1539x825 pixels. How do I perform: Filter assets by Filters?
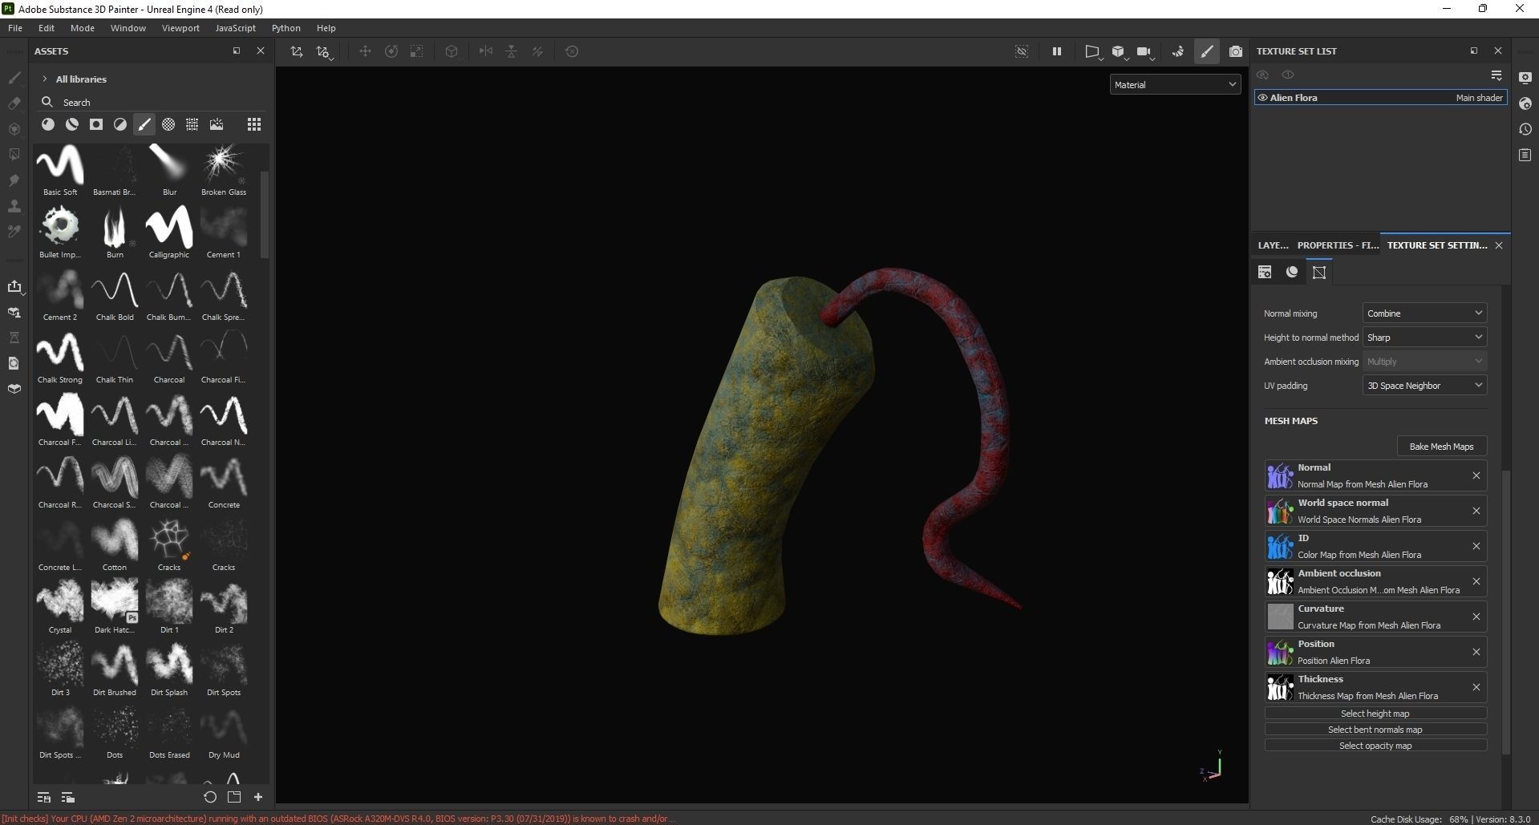120,124
